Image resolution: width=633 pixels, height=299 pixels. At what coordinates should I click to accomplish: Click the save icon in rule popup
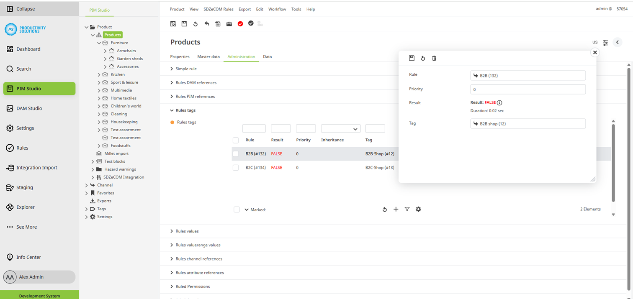[x=412, y=58]
